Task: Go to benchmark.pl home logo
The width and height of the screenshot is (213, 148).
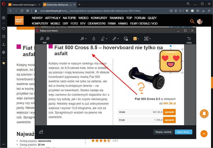Action: [19, 20]
